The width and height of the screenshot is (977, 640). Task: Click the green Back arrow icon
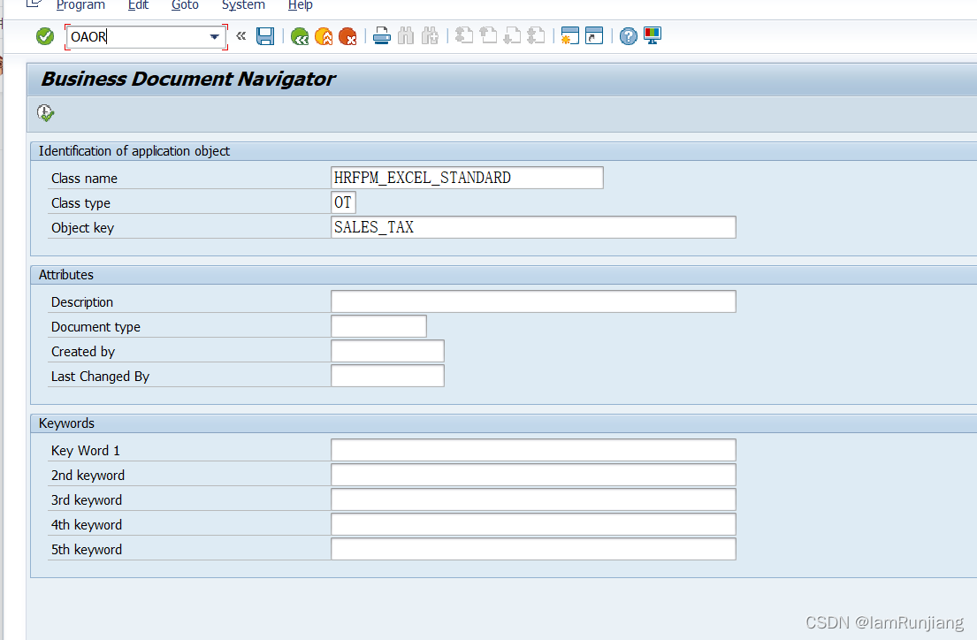pyautogui.click(x=300, y=37)
